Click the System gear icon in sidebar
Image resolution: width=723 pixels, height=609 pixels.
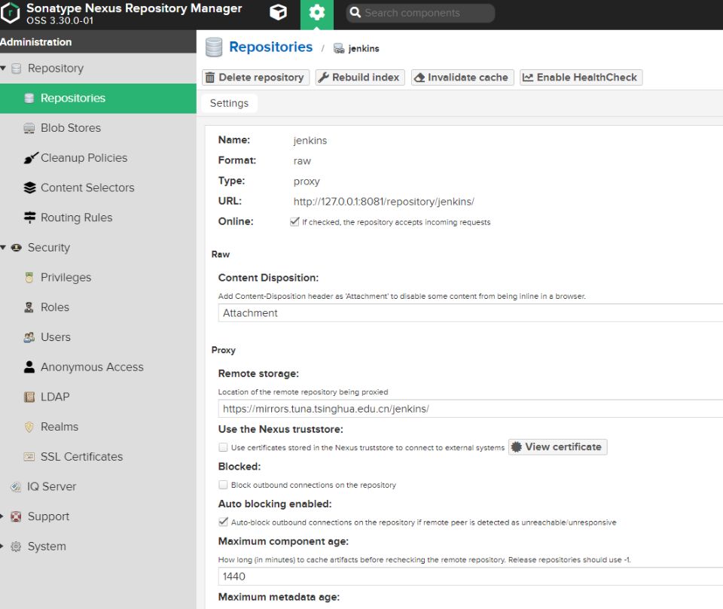pos(16,547)
